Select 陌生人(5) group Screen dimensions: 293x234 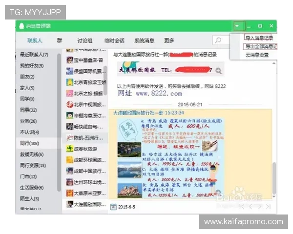(29, 199)
